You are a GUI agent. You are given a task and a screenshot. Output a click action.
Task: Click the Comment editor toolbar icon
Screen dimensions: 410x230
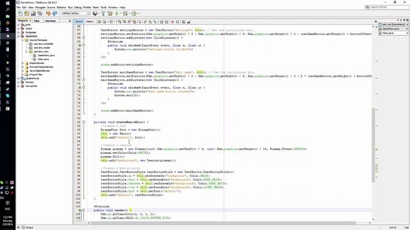tap(184, 22)
